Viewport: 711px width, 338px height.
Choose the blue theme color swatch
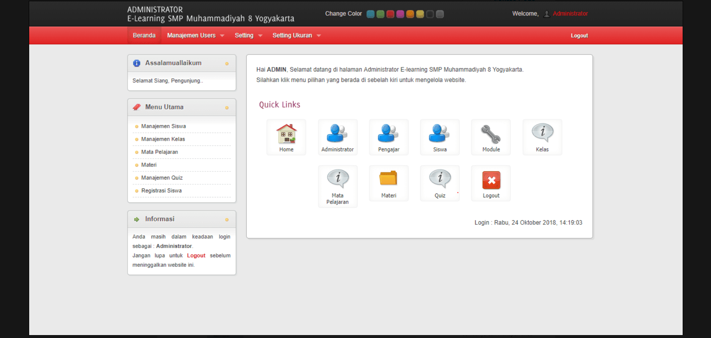click(370, 14)
